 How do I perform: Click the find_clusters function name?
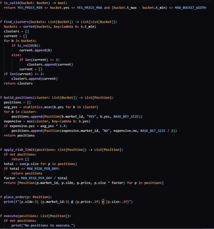17,22
